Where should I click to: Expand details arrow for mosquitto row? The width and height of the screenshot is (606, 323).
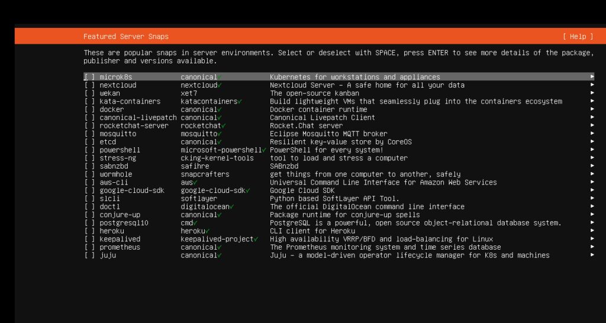592,134
